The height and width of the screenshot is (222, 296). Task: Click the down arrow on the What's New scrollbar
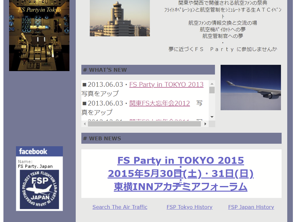tap(212, 117)
